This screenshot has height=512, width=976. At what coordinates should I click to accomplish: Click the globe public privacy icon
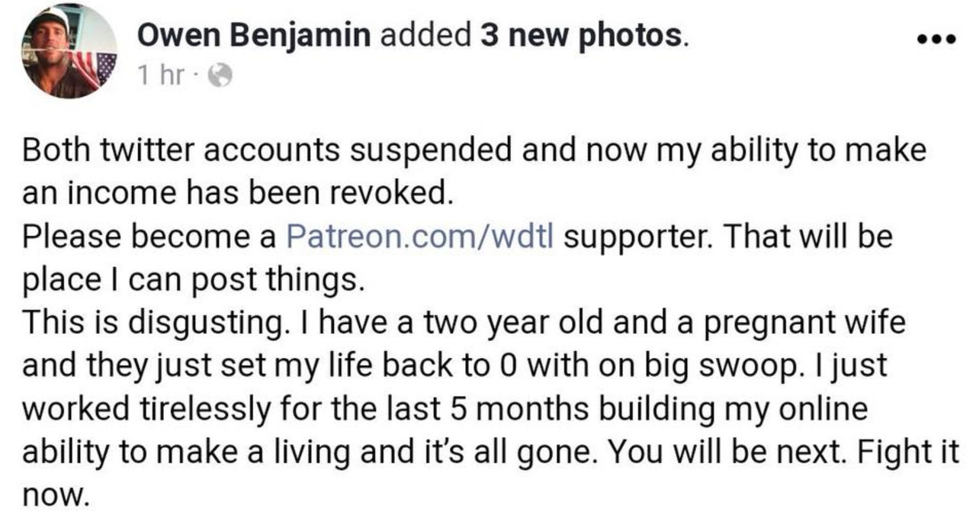[220, 76]
